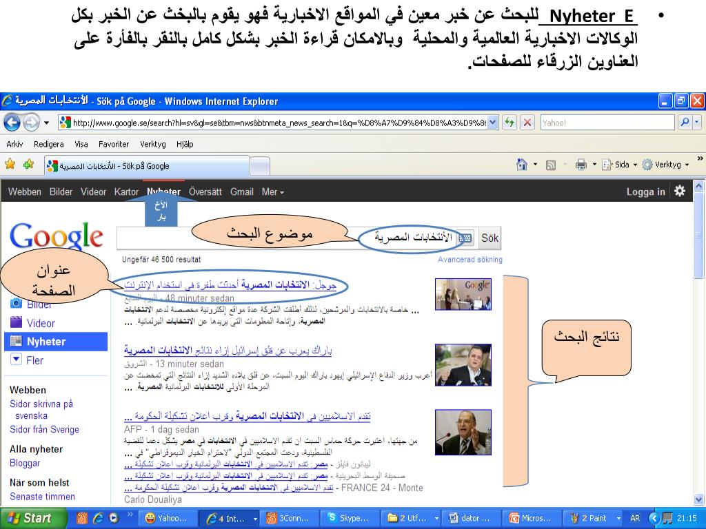
Task: Click the Yahoo! search box
Action: (x=607, y=123)
